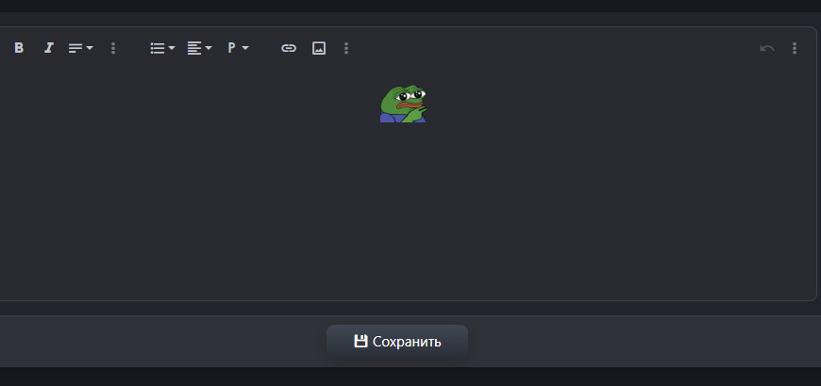Open more options next to image icon

point(346,48)
